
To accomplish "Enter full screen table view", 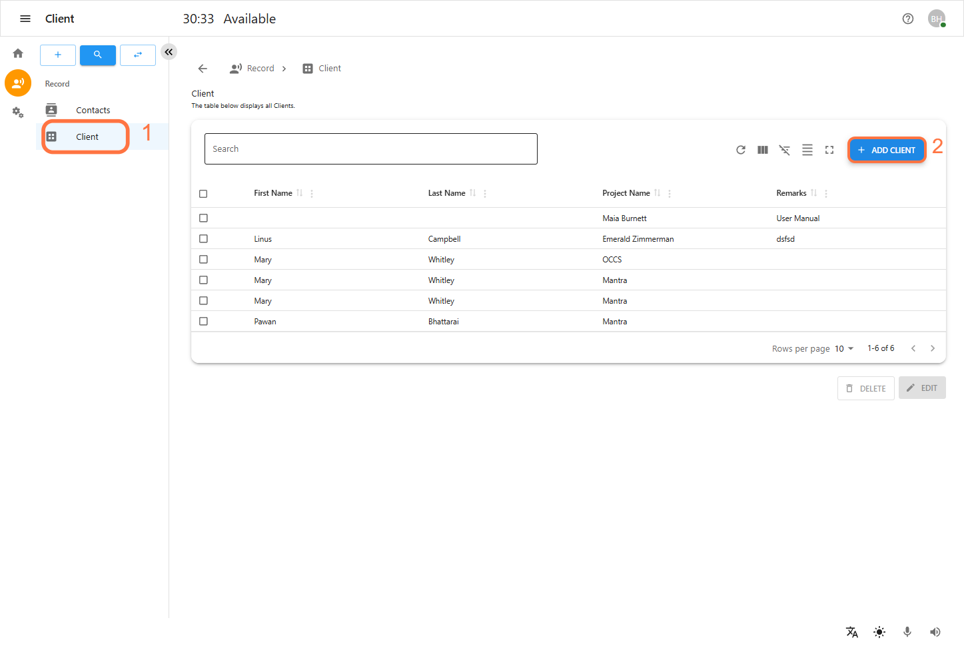I will pyautogui.click(x=829, y=150).
